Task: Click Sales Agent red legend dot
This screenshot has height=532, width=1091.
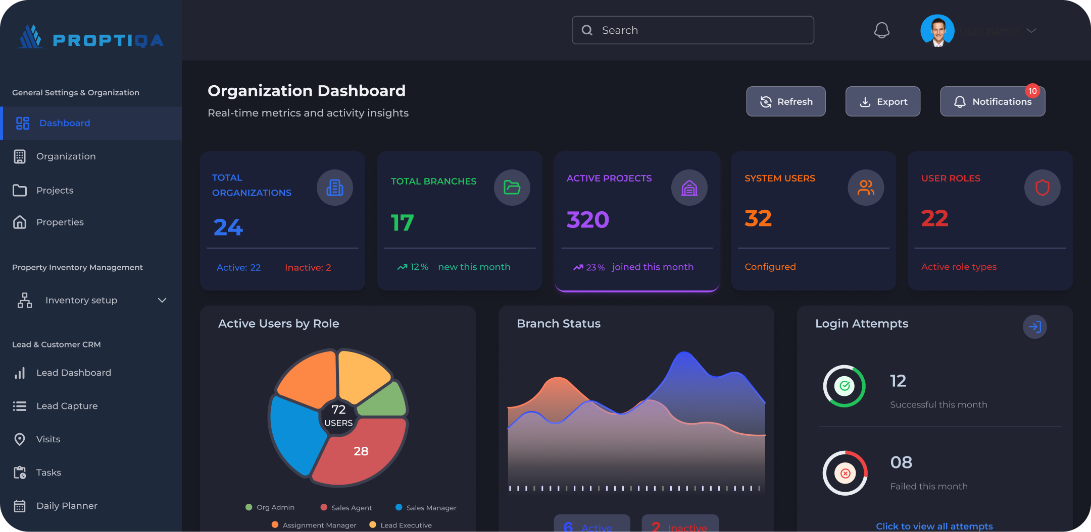Action: [x=324, y=507]
